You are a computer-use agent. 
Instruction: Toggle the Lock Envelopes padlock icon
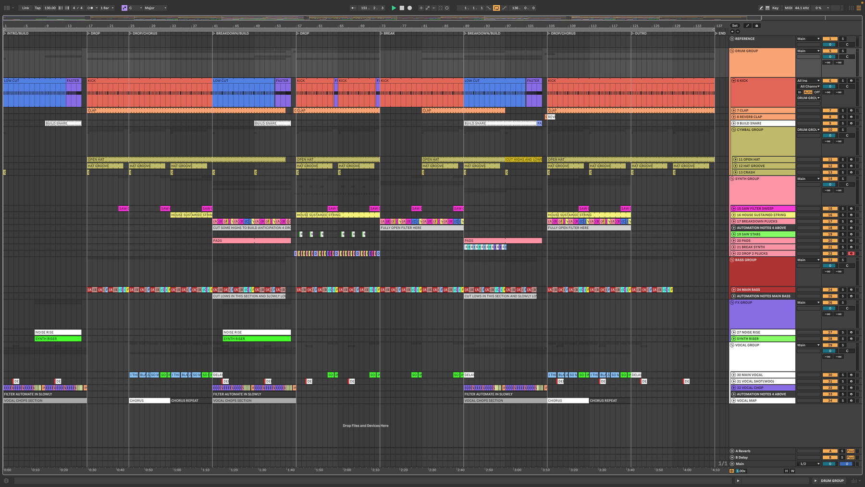[x=757, y=25]
